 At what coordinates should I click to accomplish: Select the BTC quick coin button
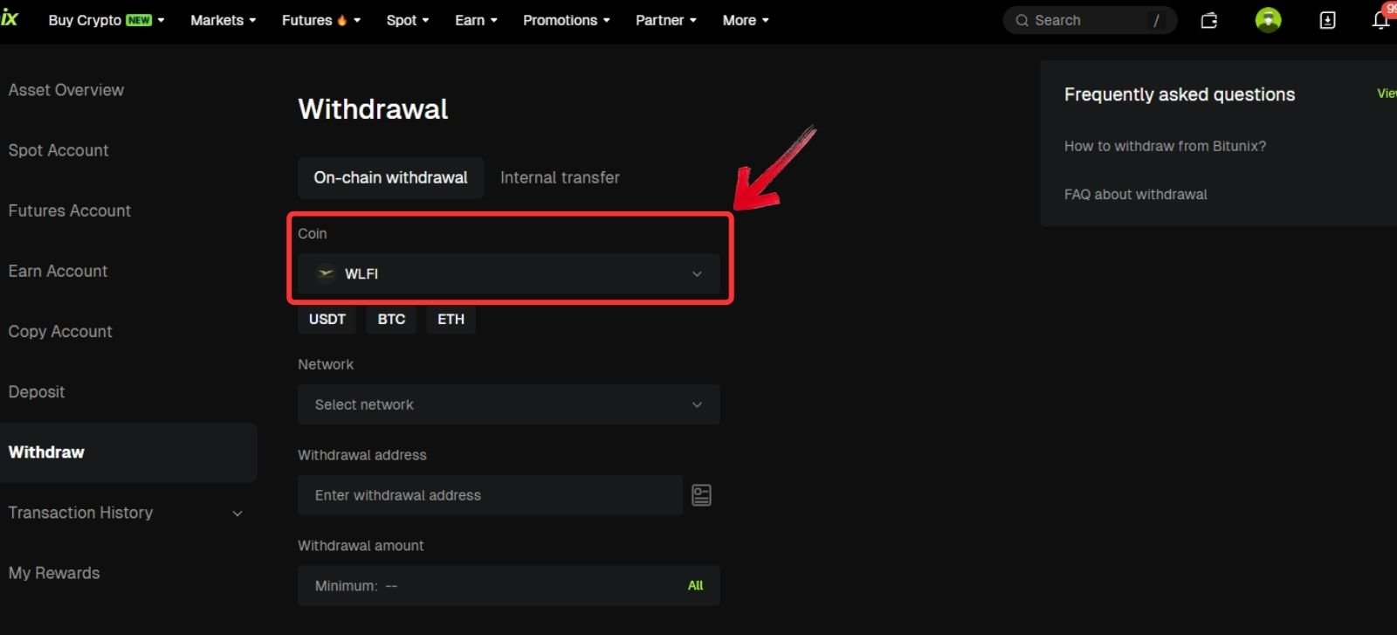point(391,320)
